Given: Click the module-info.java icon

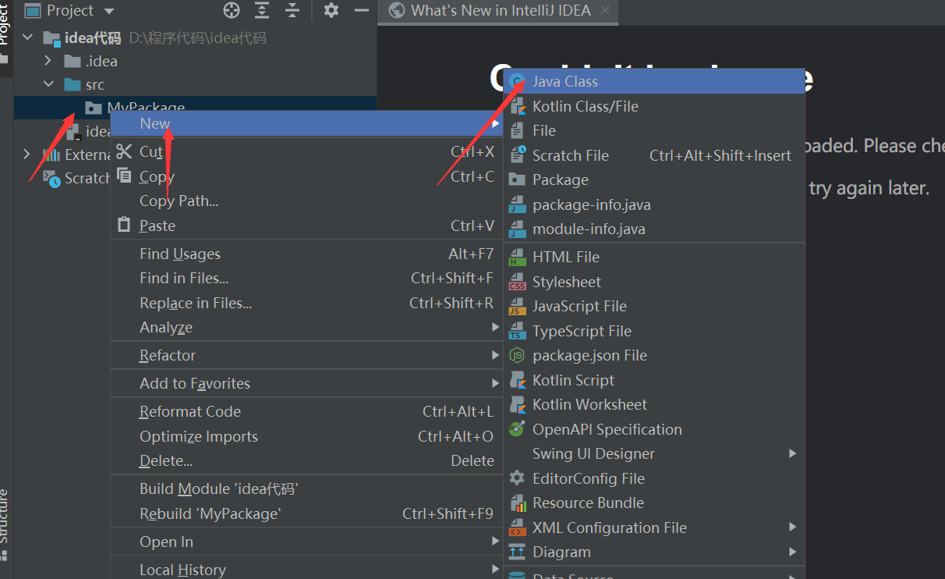Looking at the screenshot, I should [x=517, y=229].
